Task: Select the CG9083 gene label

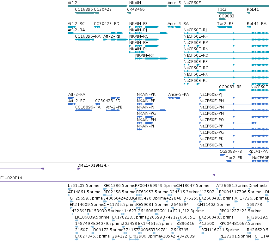Action: pyautogui.click(x=226, y=16)
